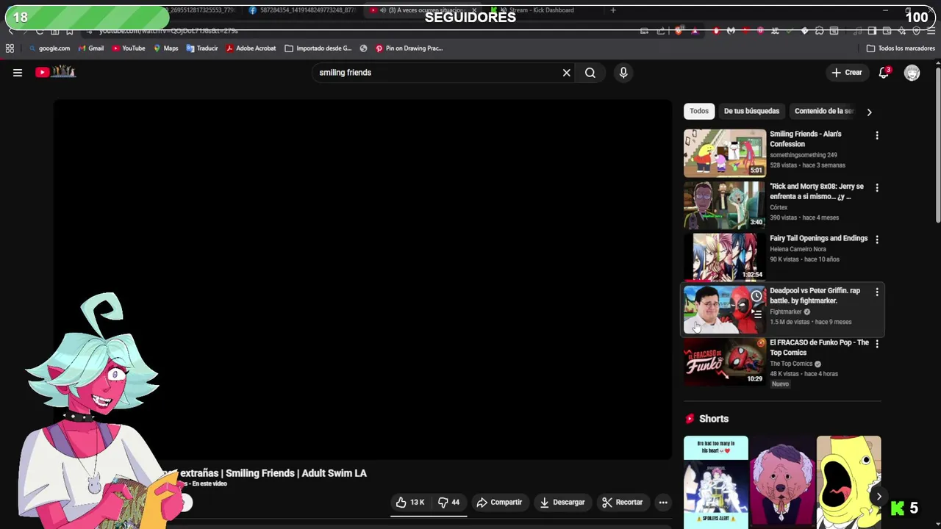
Task: Open the El FRACASO de Funko thumbnail
Action: [725, 361]
